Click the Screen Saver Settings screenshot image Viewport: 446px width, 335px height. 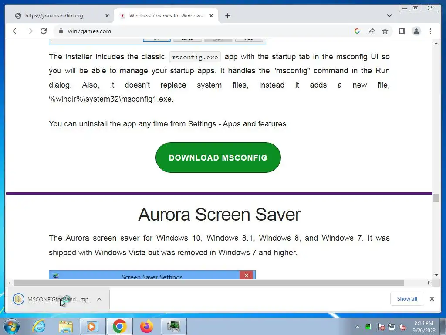(152, 275)
